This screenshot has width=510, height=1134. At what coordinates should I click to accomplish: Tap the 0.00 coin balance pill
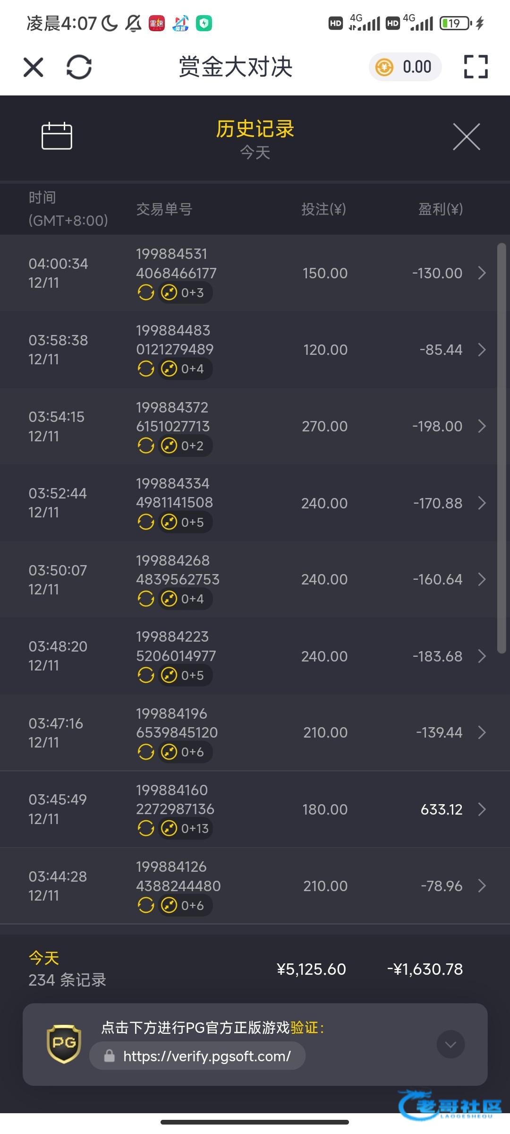click(405, 67)
